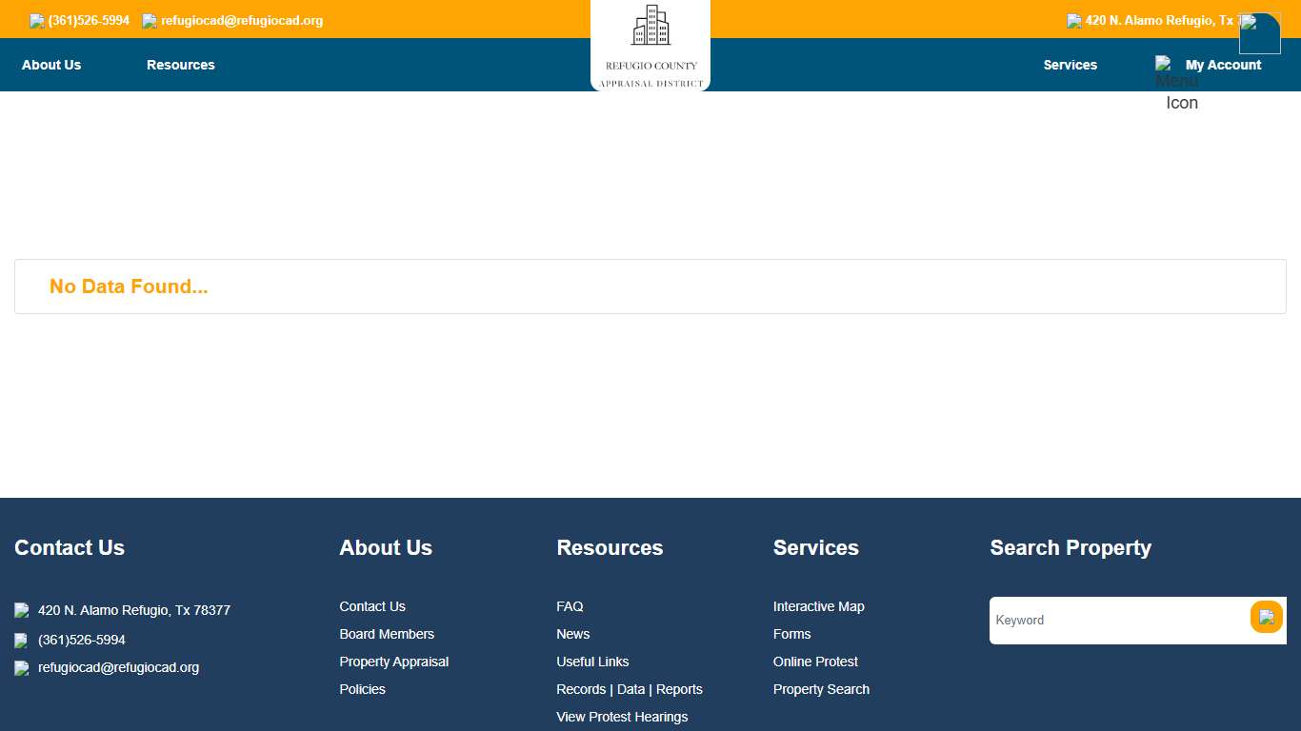1301x731 pixels.
Task: Click the address icon in footer Contact Us
Action: pyautogui.click(x=22, y=611)
